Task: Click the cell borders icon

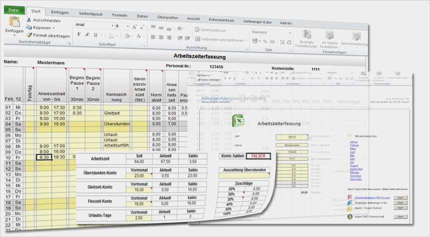Action: tap(111, 35)
